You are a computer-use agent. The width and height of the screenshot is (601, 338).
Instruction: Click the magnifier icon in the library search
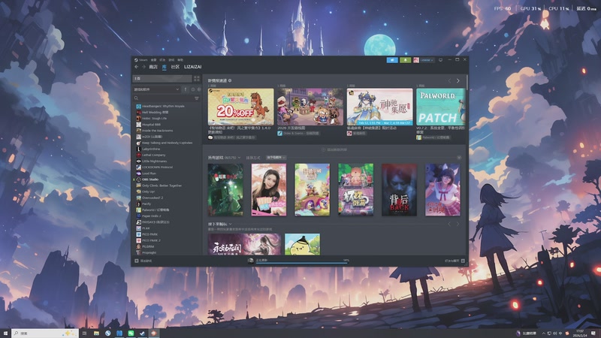136,98
